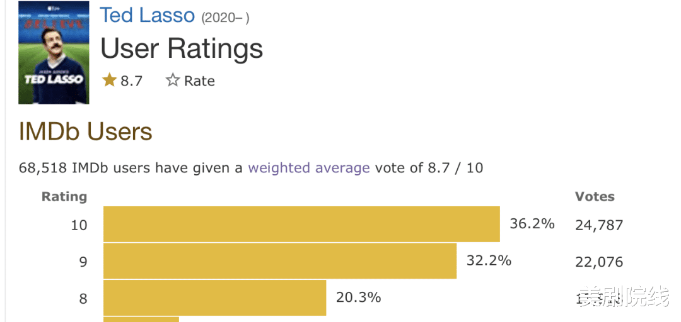Select the 9-rating yellow bar
681x322 pixels.
[x=279, y=260]
